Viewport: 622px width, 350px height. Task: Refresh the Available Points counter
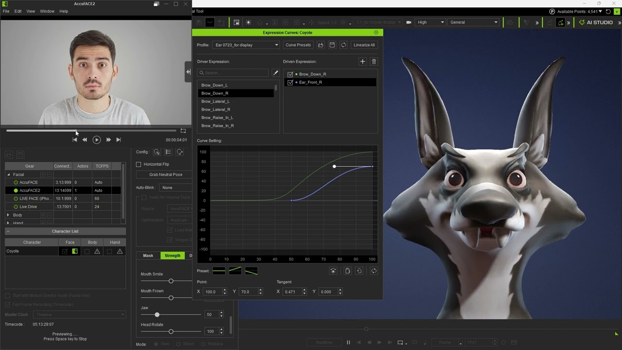pos(608,11)
